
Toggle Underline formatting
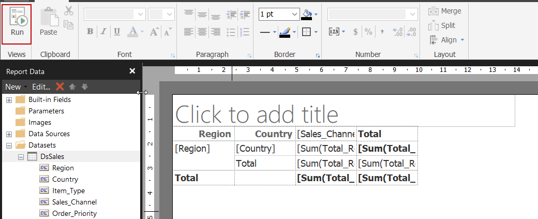(x=117, y=32)
